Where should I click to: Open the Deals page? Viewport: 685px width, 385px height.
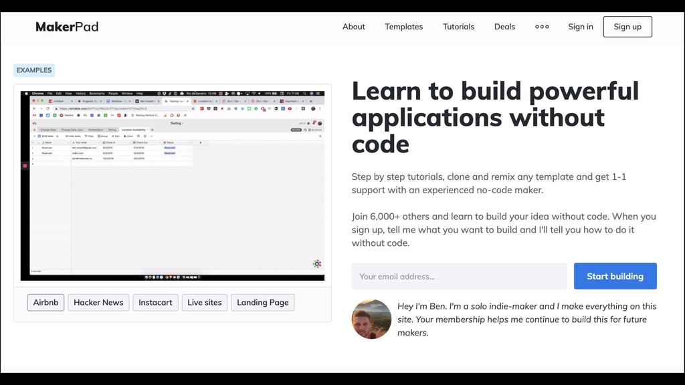[504, 27]
